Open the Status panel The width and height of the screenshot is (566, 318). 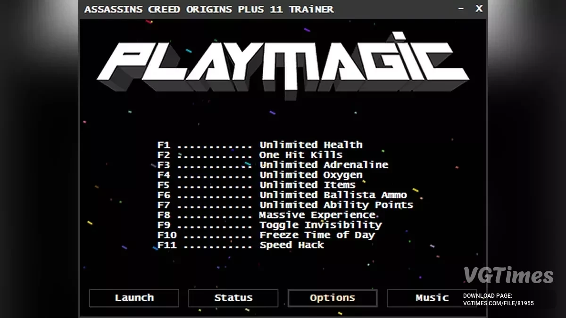click(233, 298)
